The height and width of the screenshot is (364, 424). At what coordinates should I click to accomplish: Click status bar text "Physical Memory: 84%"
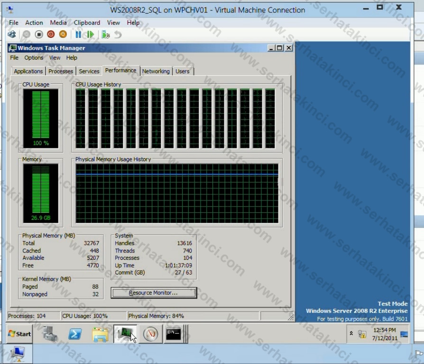click(x=156, y=316)
